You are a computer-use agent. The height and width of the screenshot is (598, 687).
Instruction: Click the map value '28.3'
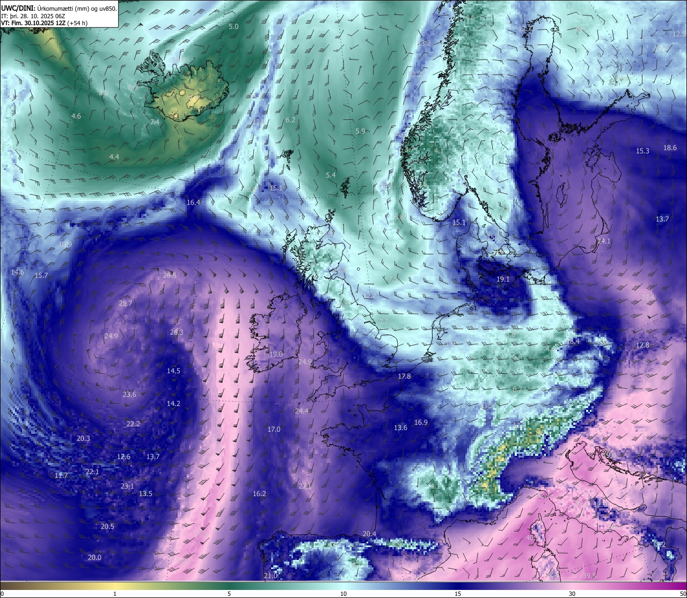[x=177, y=332]
